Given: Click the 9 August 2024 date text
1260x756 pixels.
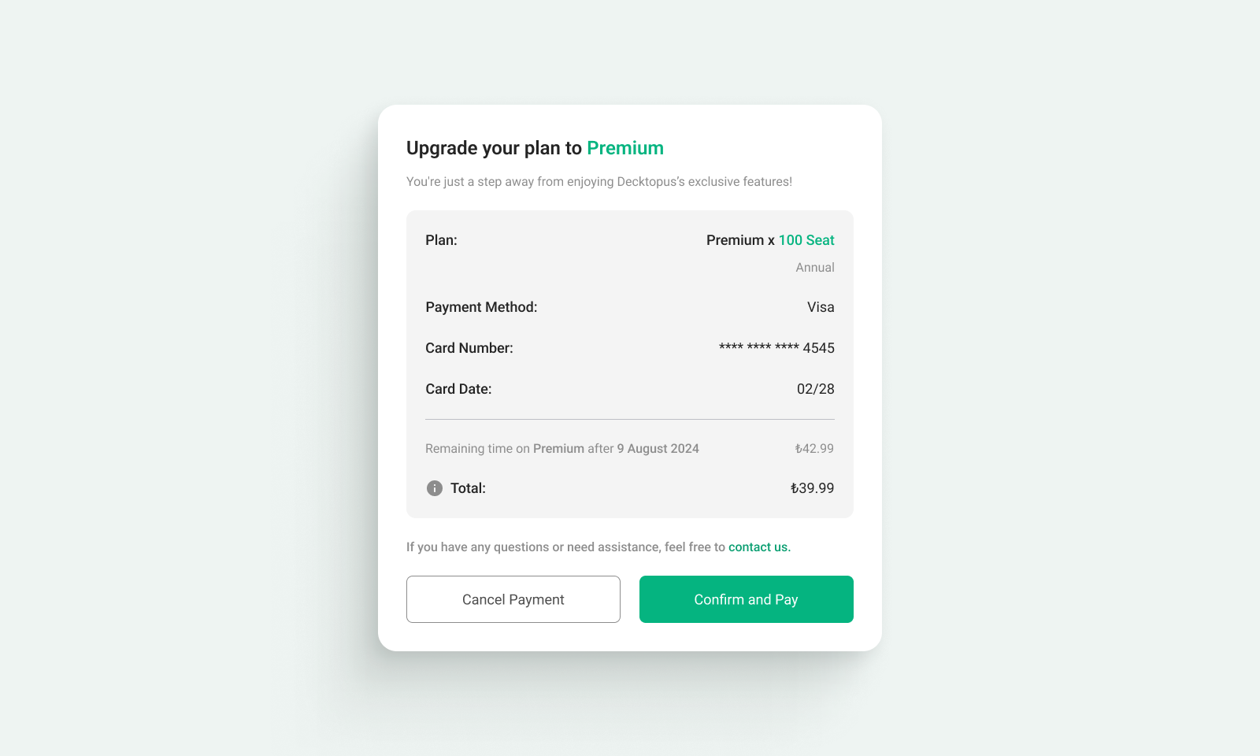Looking at the screenshot, I should [x=658, y=448].
